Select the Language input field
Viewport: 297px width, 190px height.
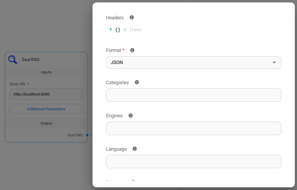click(193, 161)
